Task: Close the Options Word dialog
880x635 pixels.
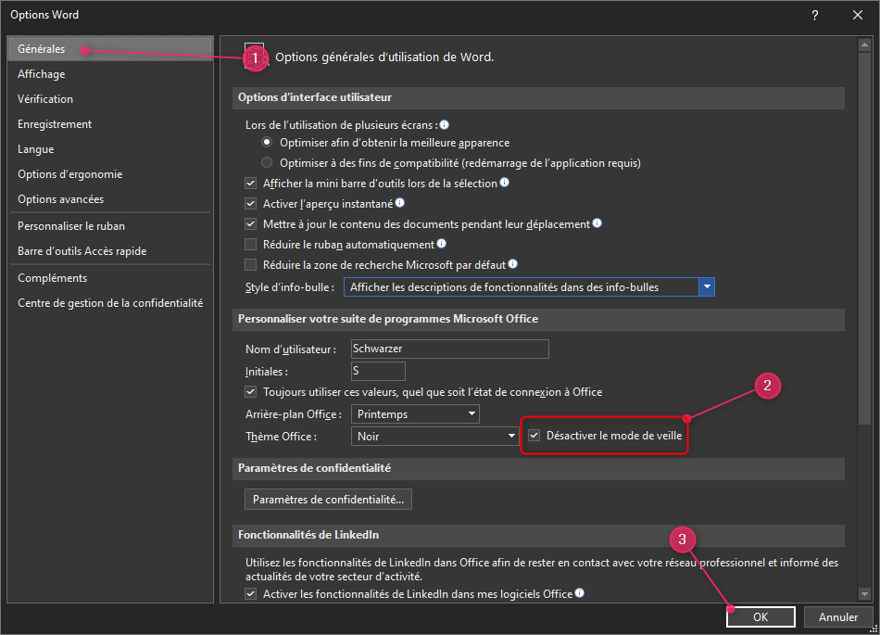Action: click(858, 15)
